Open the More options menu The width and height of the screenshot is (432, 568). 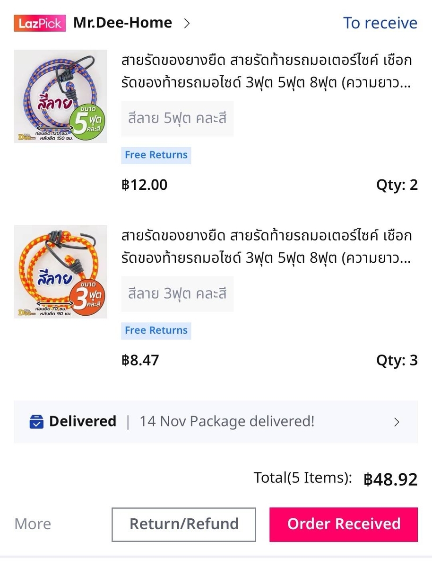[x=33, y=524]
